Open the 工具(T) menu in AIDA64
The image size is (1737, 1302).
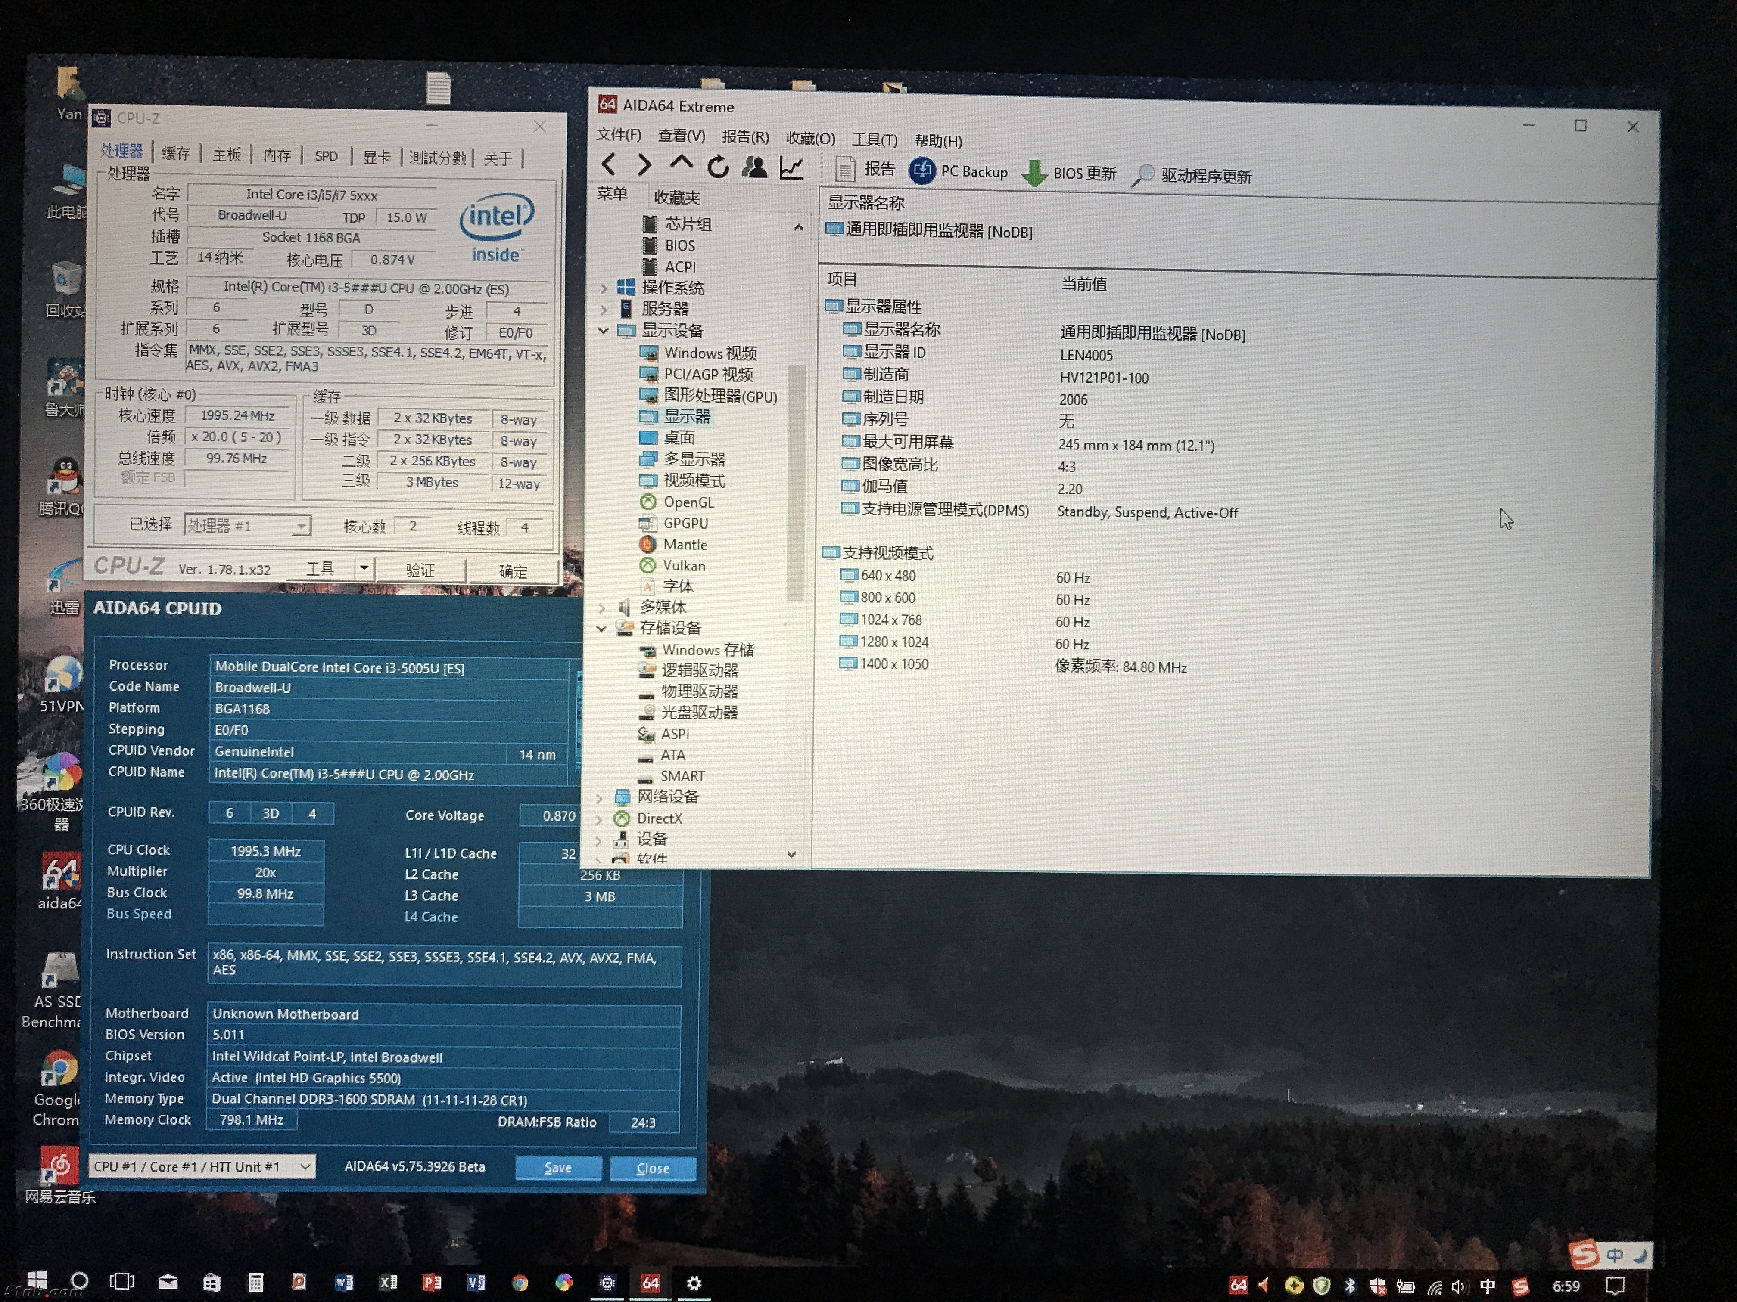tap(875, 139)
